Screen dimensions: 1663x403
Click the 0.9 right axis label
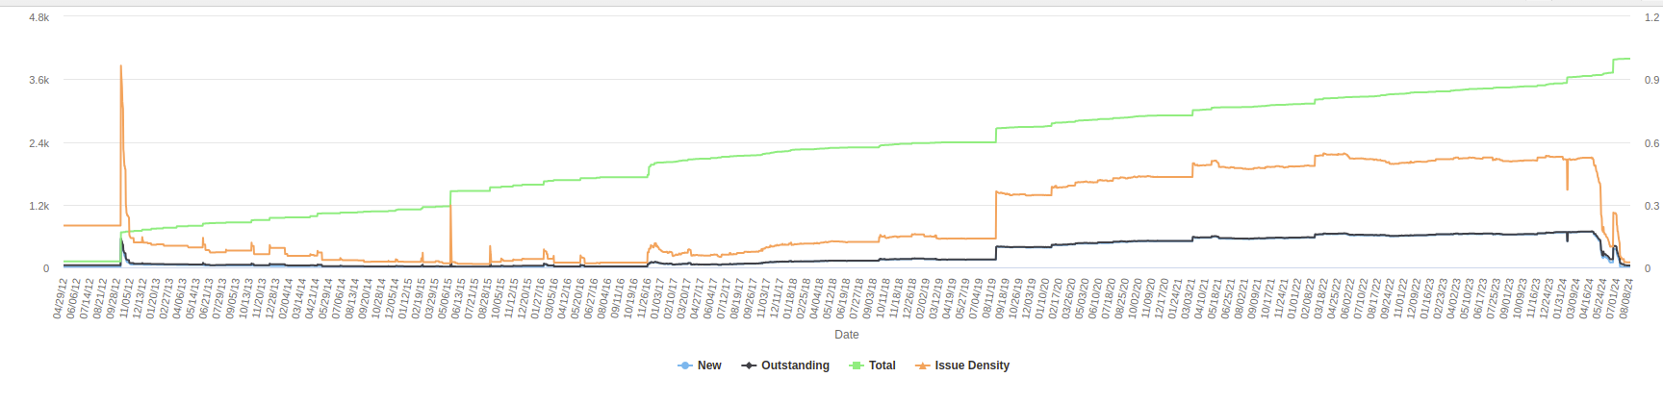1651,80
